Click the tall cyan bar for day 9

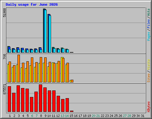coord(45,31)
